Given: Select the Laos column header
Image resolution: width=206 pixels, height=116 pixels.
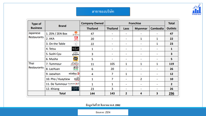Looking at the screenshot, I should 126,29.
